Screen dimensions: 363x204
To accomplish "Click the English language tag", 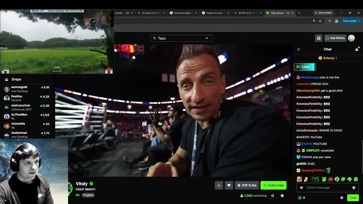I will click(x=88, y=195).
